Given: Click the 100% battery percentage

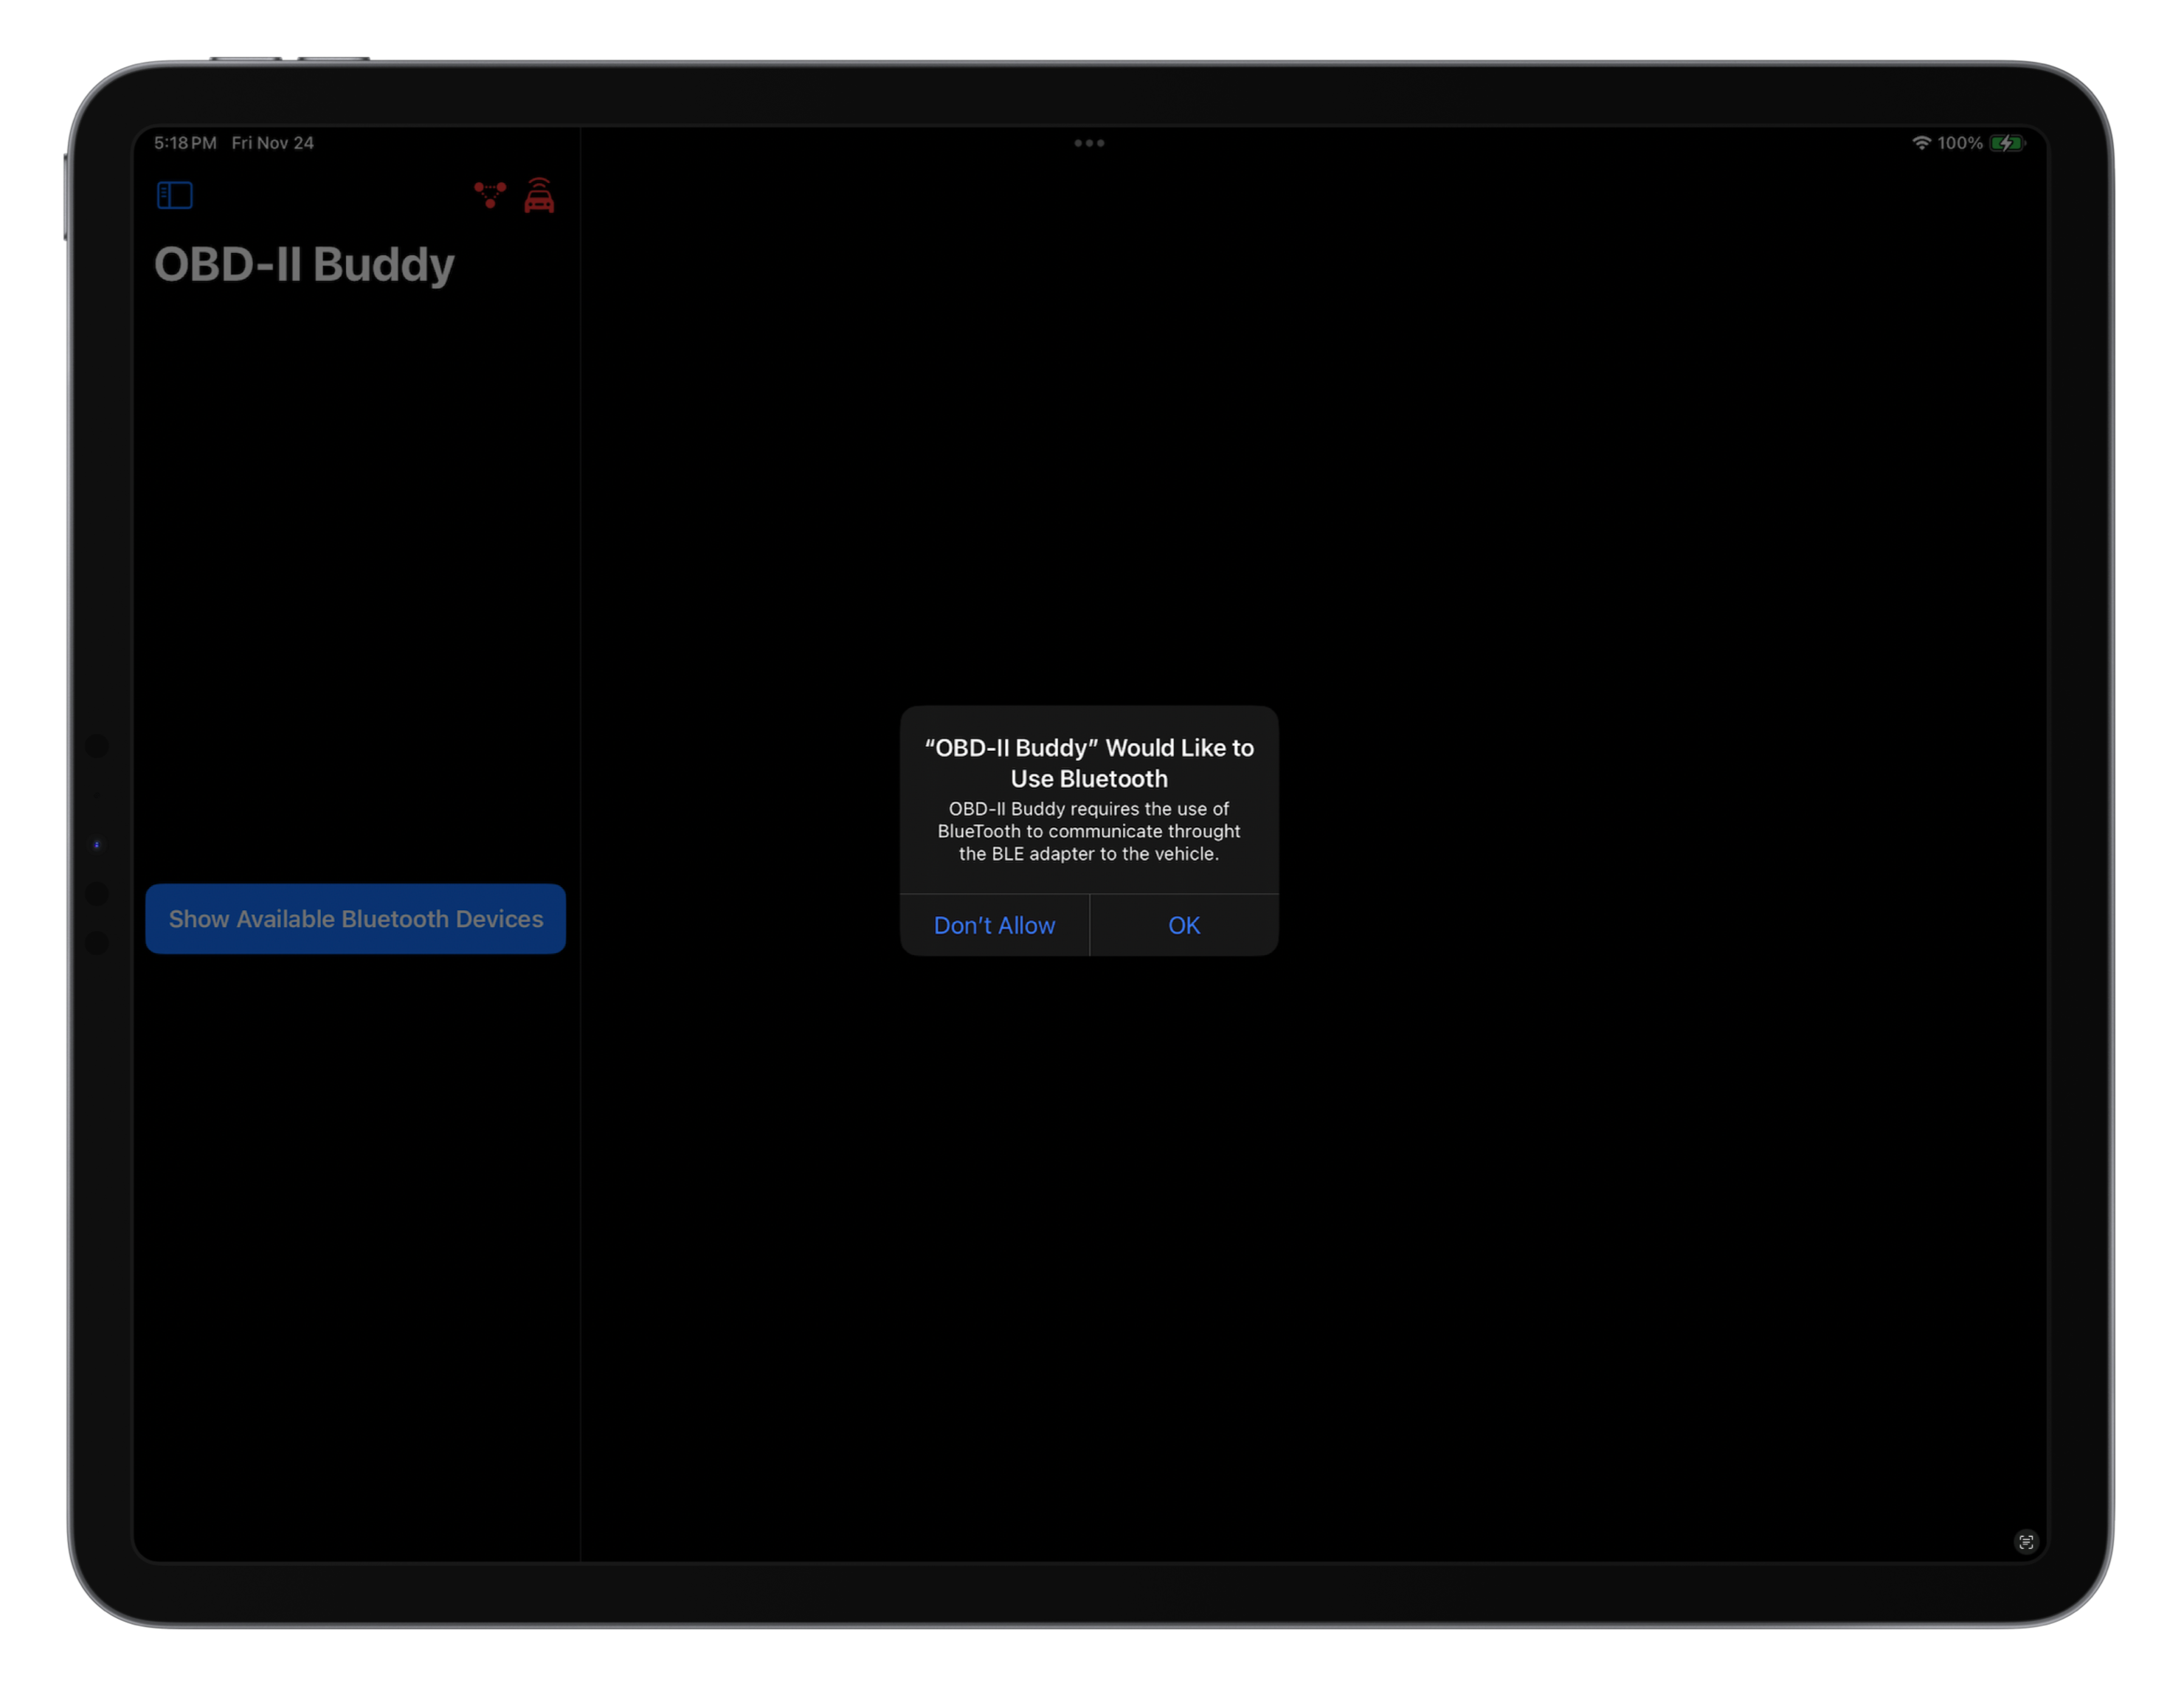Looking at the screenshot, I should (x=1960, y=143).
